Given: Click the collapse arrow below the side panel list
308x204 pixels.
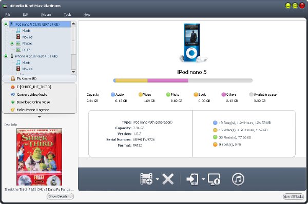Looking at the screenshot, I should click(x=40, y=117).
